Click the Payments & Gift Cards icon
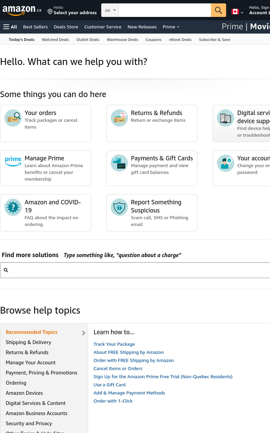Viewport: 270px width, 433px height. tap(119, 163)
